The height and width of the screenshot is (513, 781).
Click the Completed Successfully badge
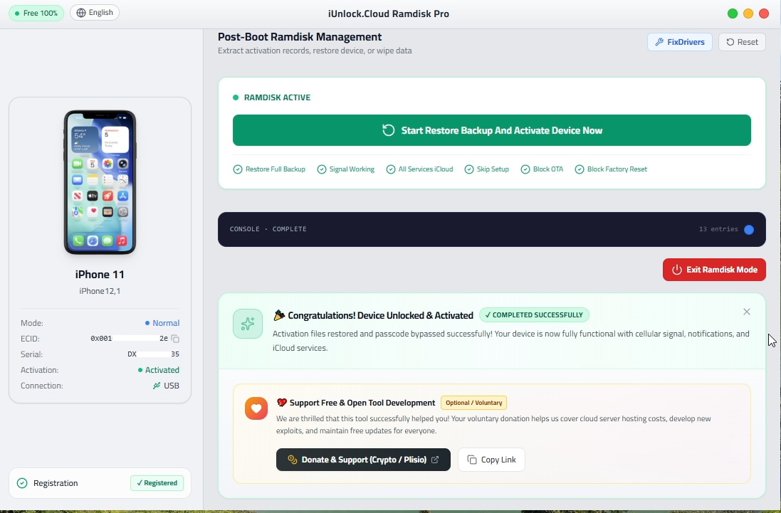(x=534, y=315)
